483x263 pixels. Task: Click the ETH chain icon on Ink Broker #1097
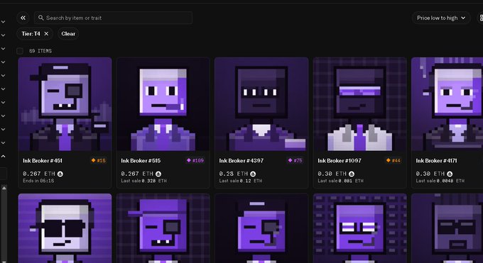click(352, 174)
